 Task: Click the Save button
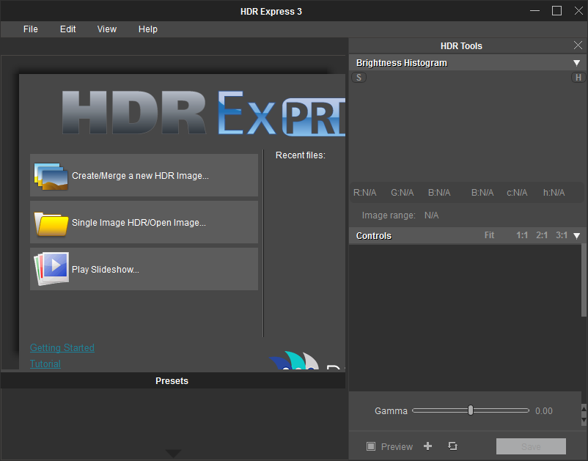point(531,446)
